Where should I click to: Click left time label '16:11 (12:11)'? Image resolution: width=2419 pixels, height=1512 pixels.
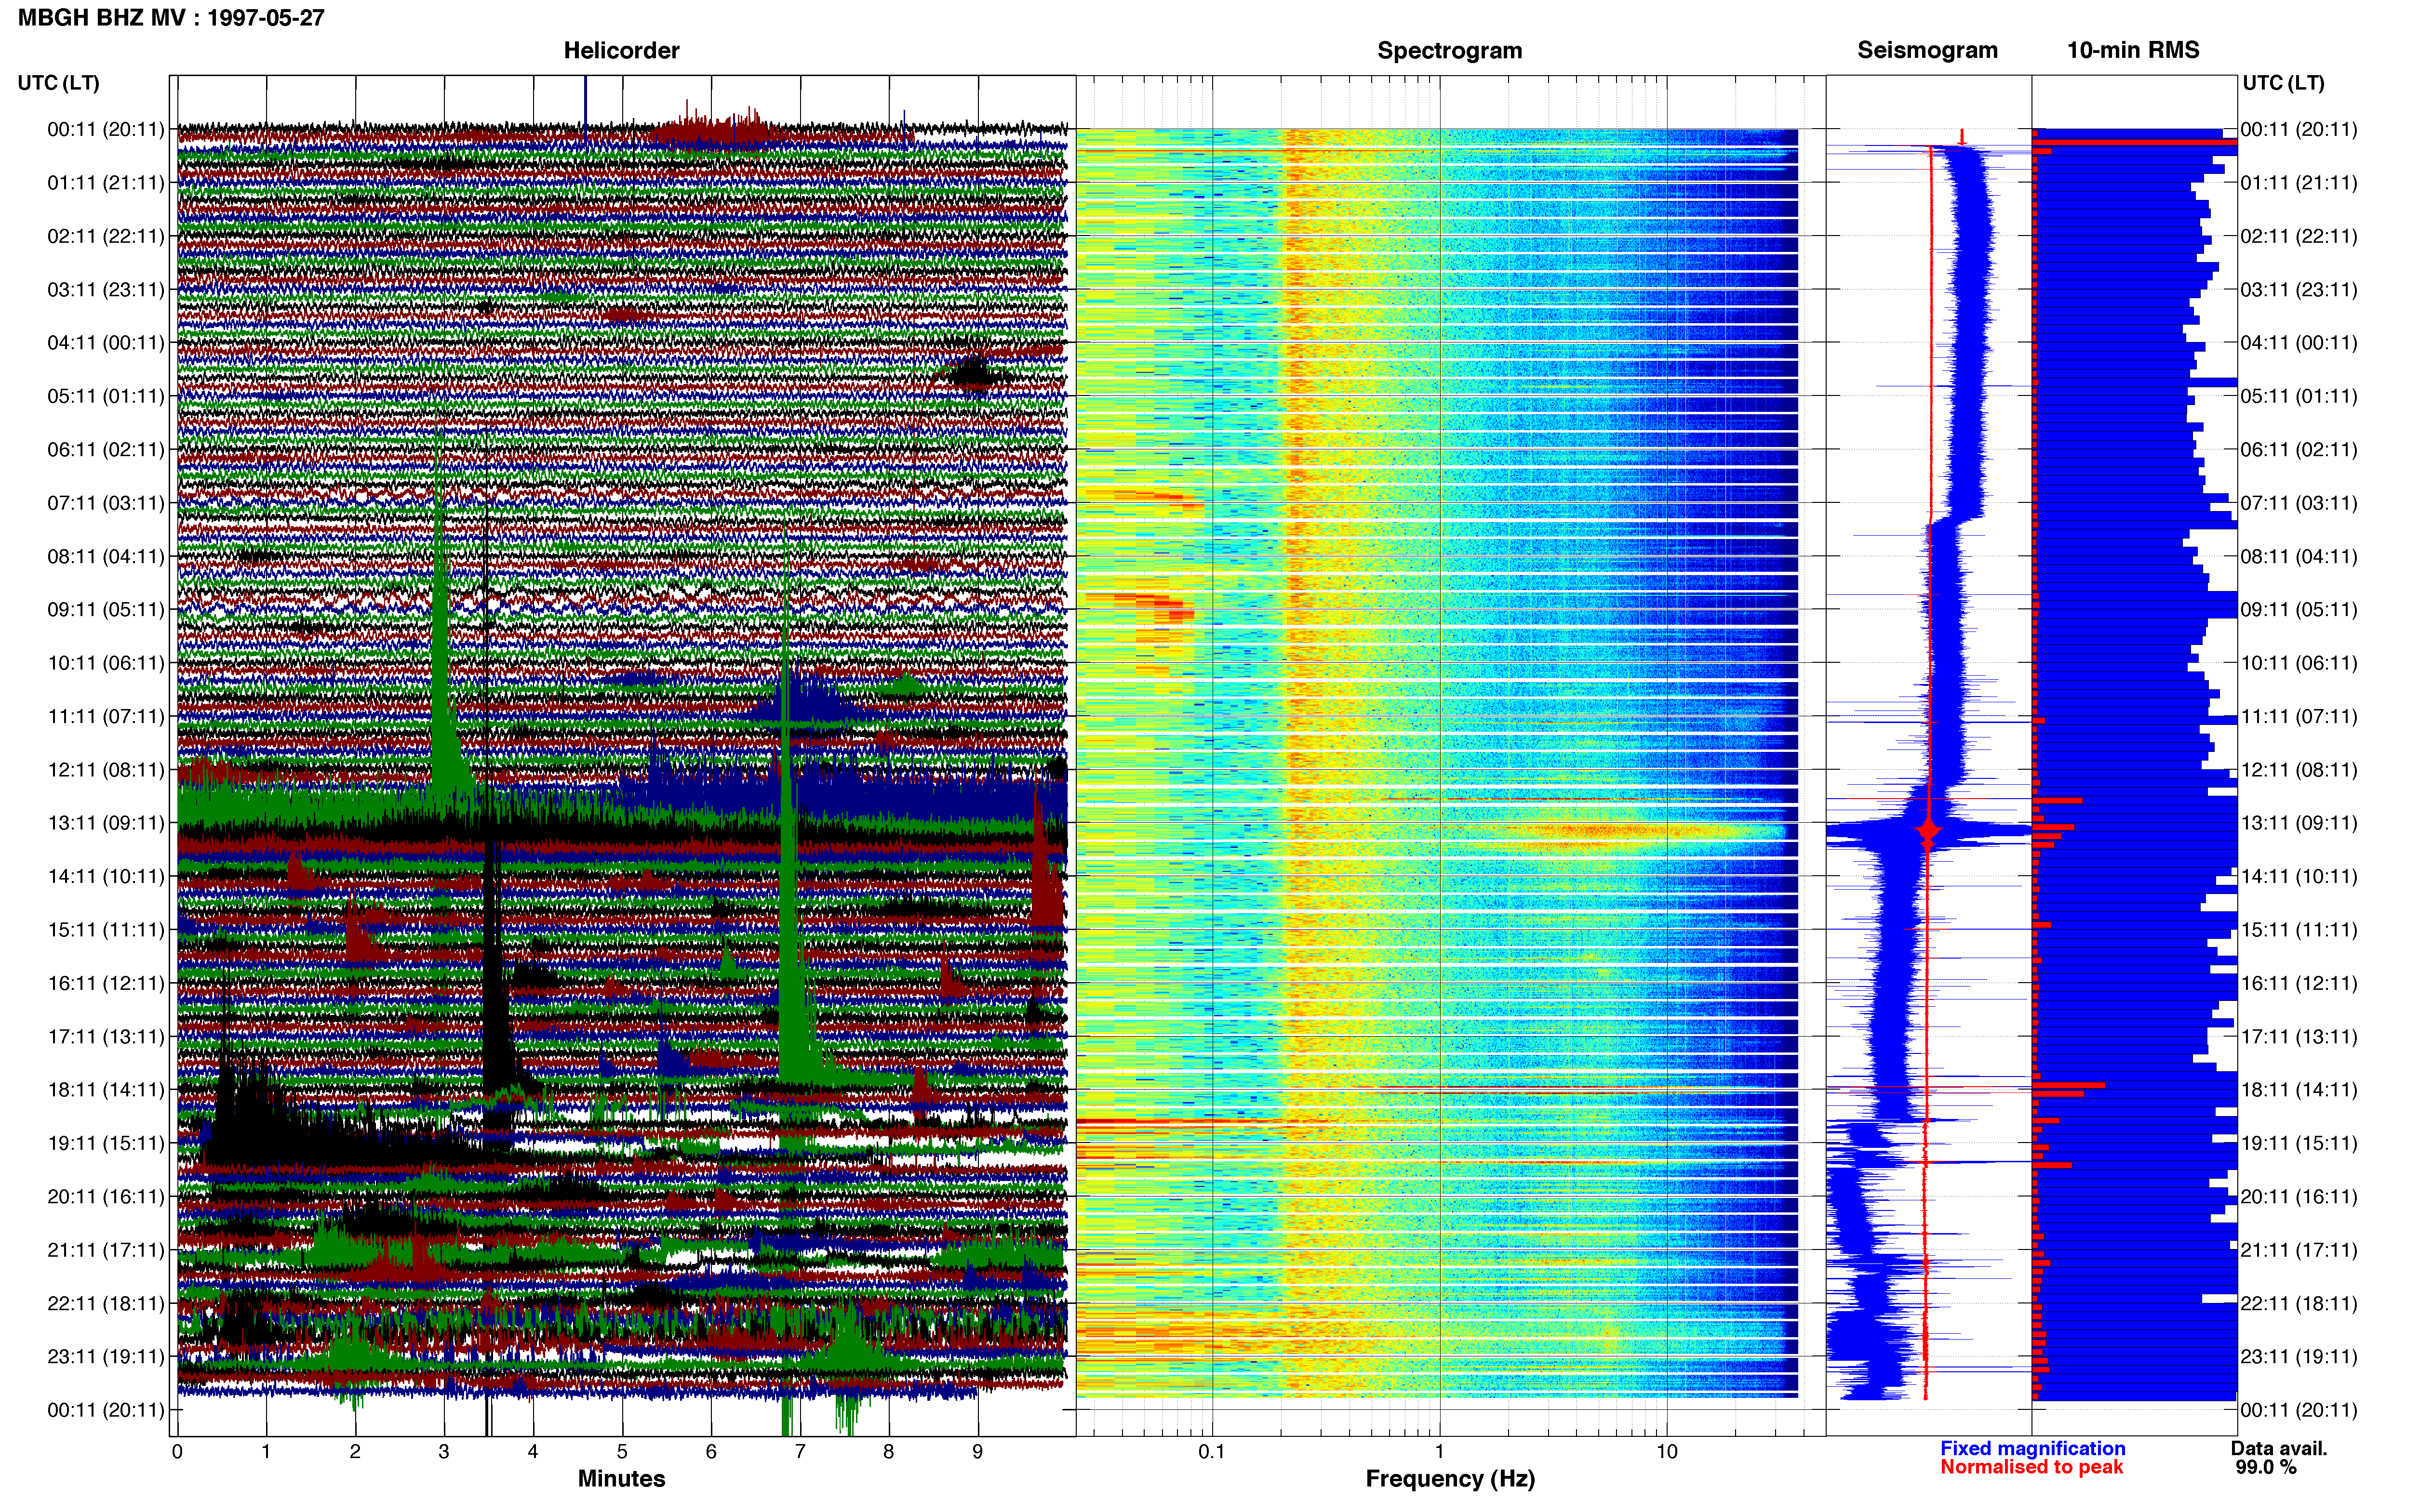pos(106,983)
